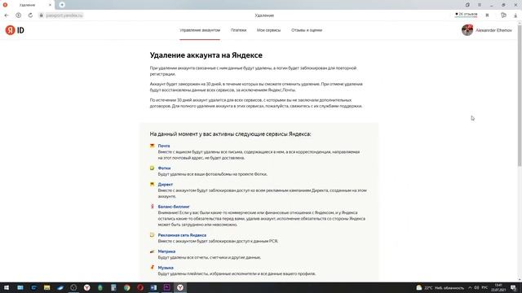Click the active Yandex Browser taskbar icon
This screenshot has height=293, width=522.
pos(180,287)
